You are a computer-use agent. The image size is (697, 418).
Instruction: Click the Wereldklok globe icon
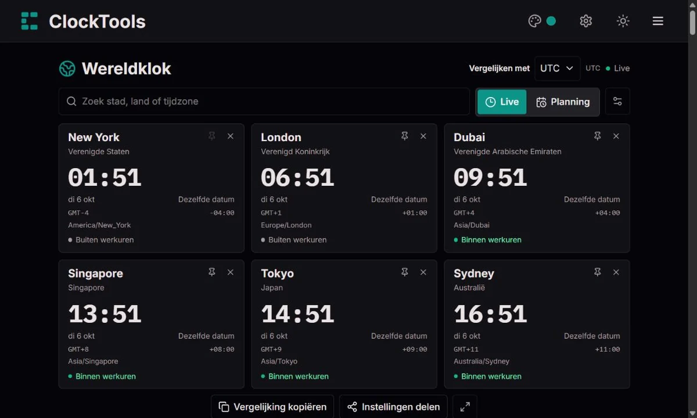pyautogui.click(x=67, y=69)
